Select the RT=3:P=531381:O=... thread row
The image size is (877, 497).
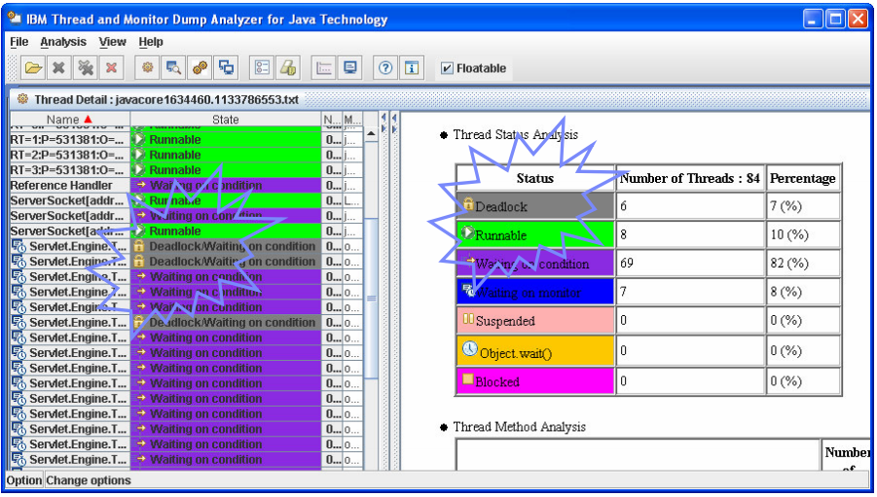click(x=186, y=170)
